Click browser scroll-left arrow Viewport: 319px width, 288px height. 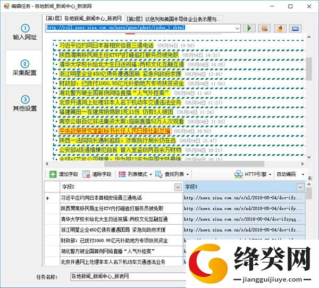[47, 164]
